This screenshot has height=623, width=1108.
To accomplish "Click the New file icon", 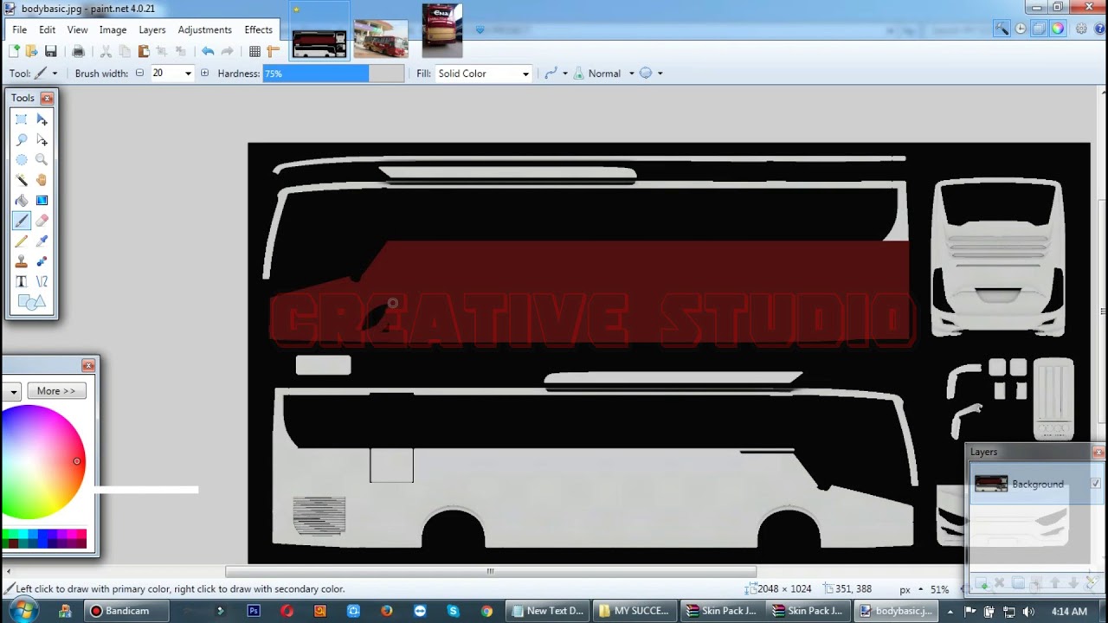I will click(x=14, y=51).
